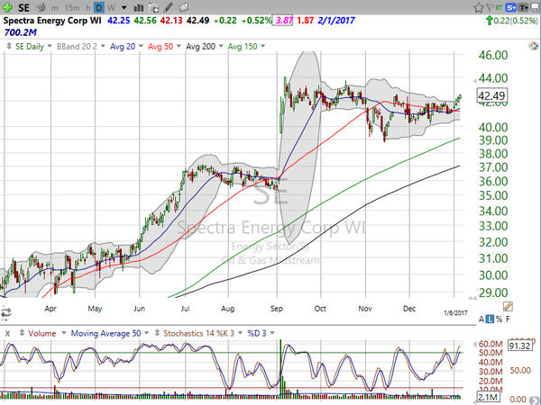Image resolution: width=541 pixels, height=405 pixels.
Task: Select the pencil drawing tool
Action: pos(169,7)
